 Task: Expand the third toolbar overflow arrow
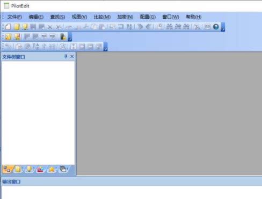pyautogui.click(x=105, y=47)
